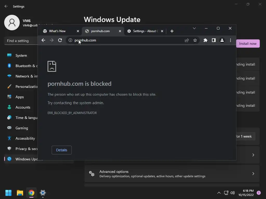Open Apps in Settings sidebar
This screenshot has height=199, width=266.
[x=21, y=97]
